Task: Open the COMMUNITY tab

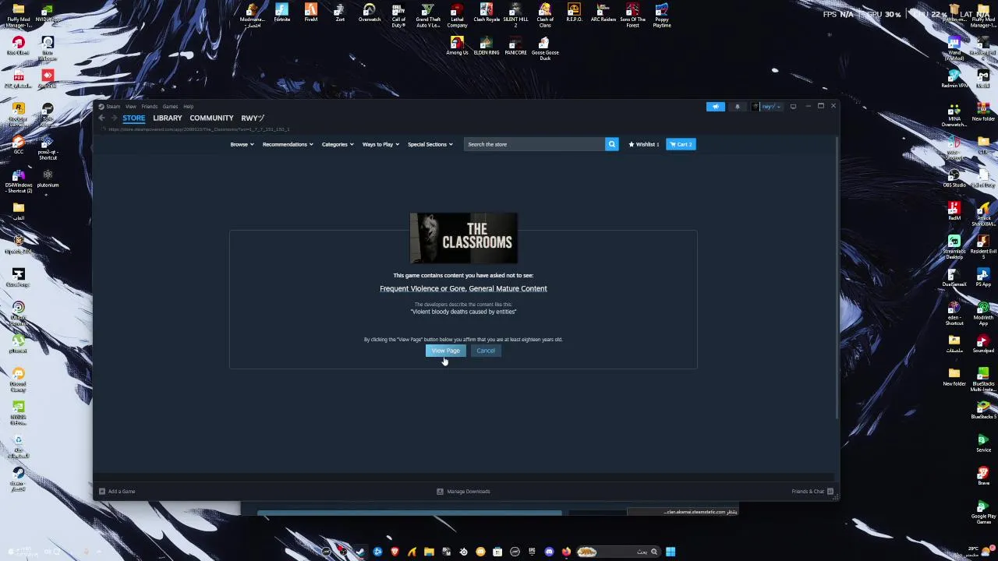Action: tap(211, 118)
